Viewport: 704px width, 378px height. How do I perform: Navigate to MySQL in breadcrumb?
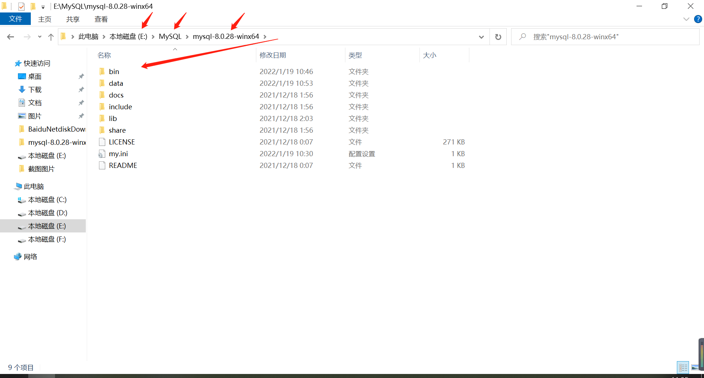point(170,37)
